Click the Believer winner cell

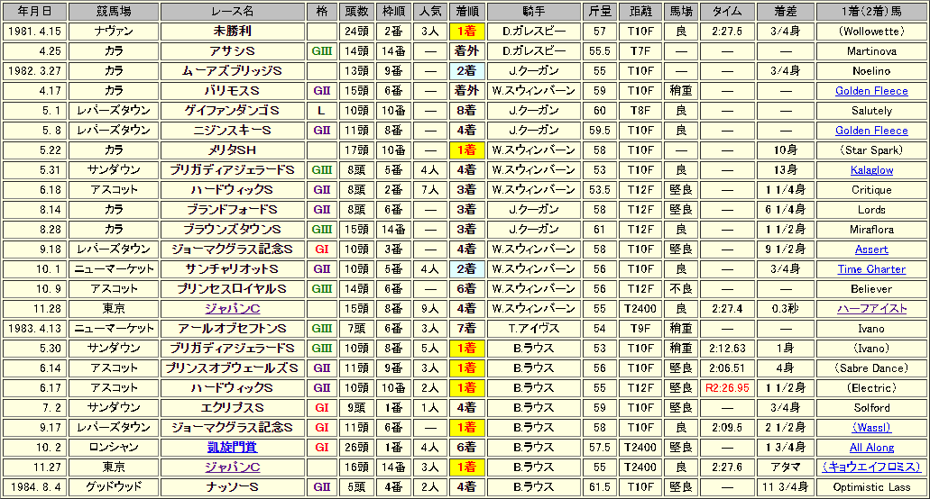coord(871,289)
